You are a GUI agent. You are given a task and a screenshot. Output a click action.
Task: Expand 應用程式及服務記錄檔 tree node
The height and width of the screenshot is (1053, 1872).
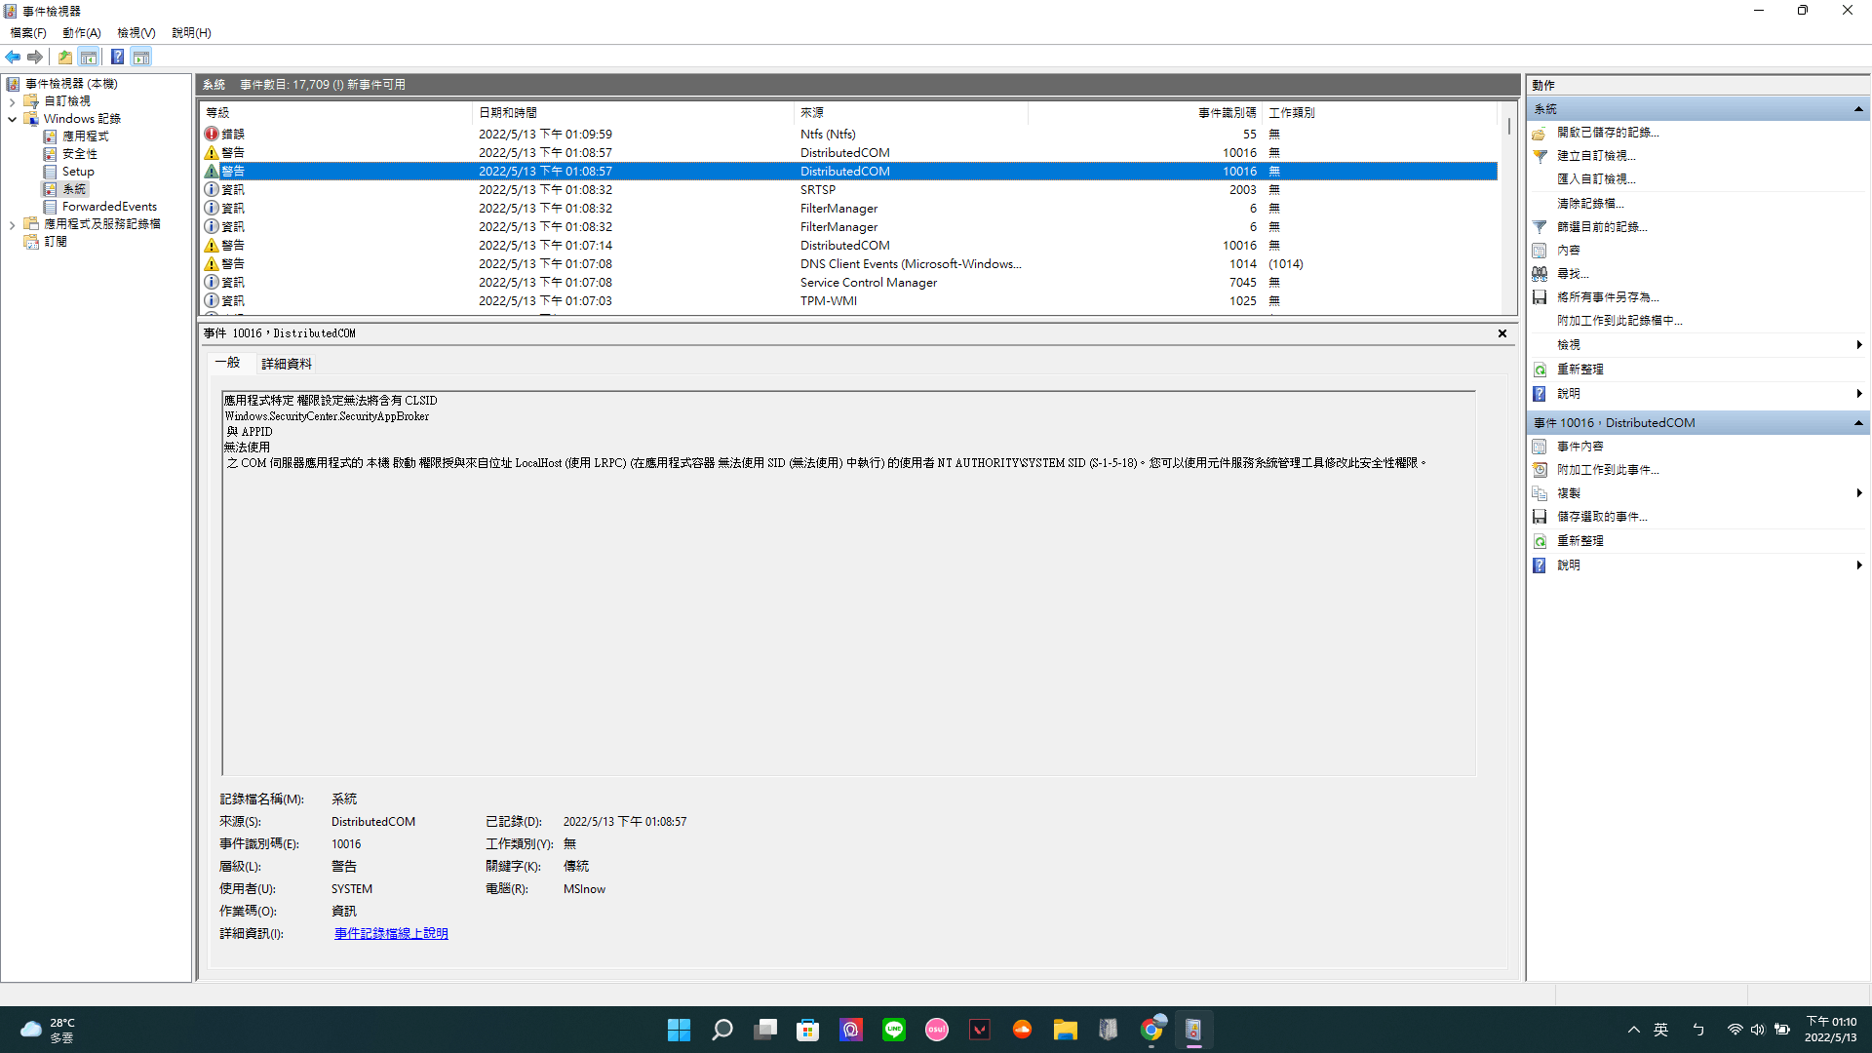click(12, 224)
